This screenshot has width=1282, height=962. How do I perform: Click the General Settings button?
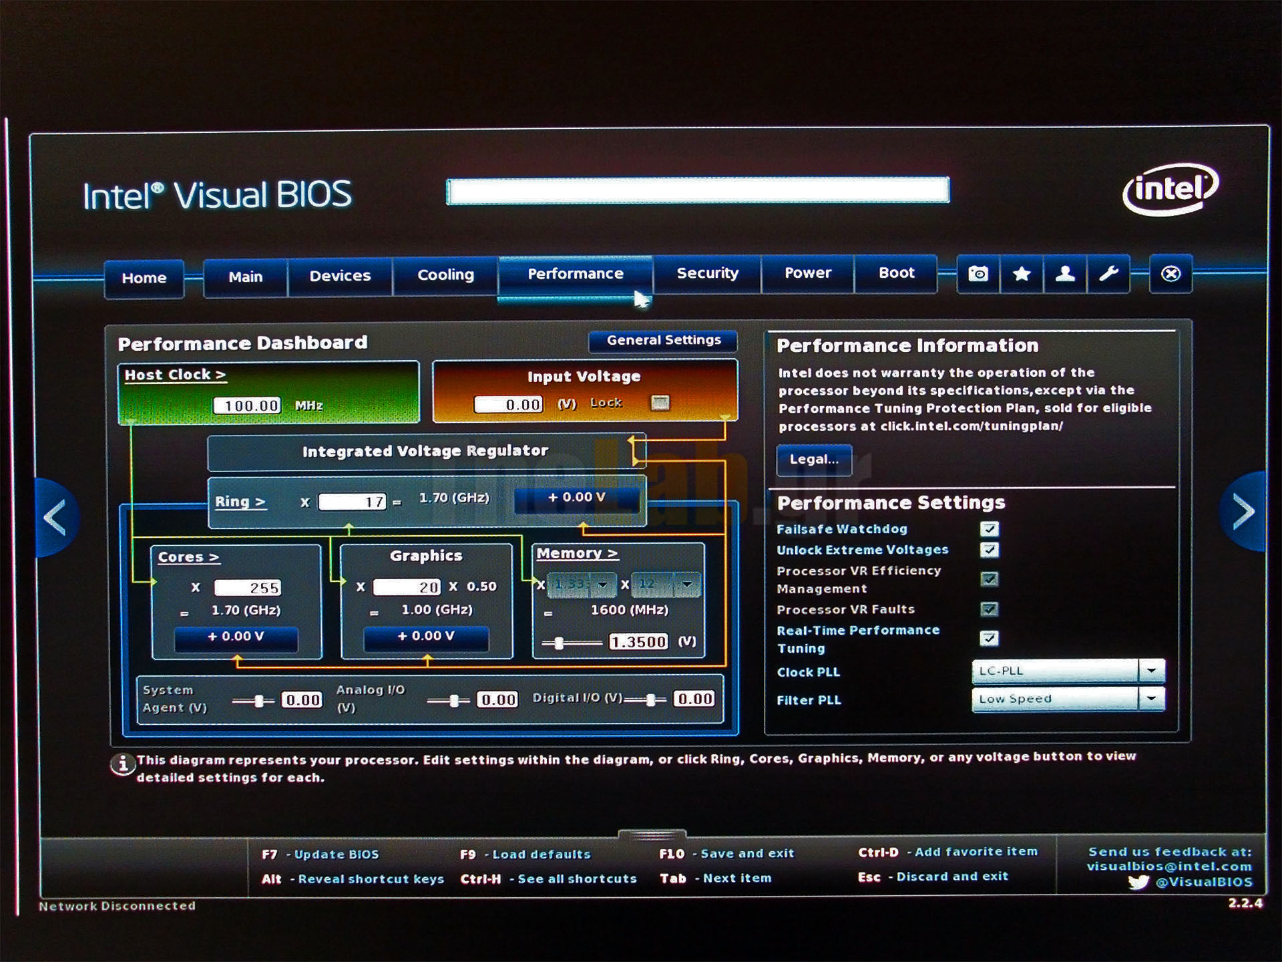click(663, 341)
